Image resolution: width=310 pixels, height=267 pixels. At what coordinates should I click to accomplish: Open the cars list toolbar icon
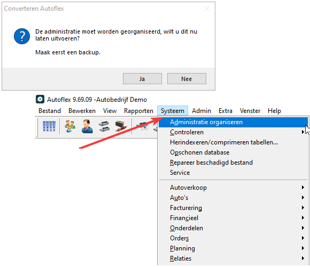(x=104, y=126)
